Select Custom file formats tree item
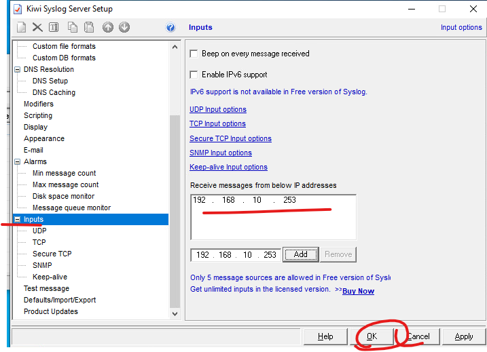The height and width of the screenshot is (352, 487). point(64,46)
